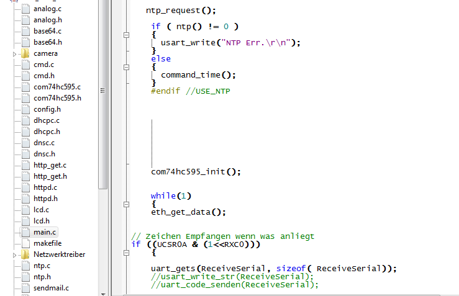Select the Netzwerktreiber folder icon

tap(25, 254)
